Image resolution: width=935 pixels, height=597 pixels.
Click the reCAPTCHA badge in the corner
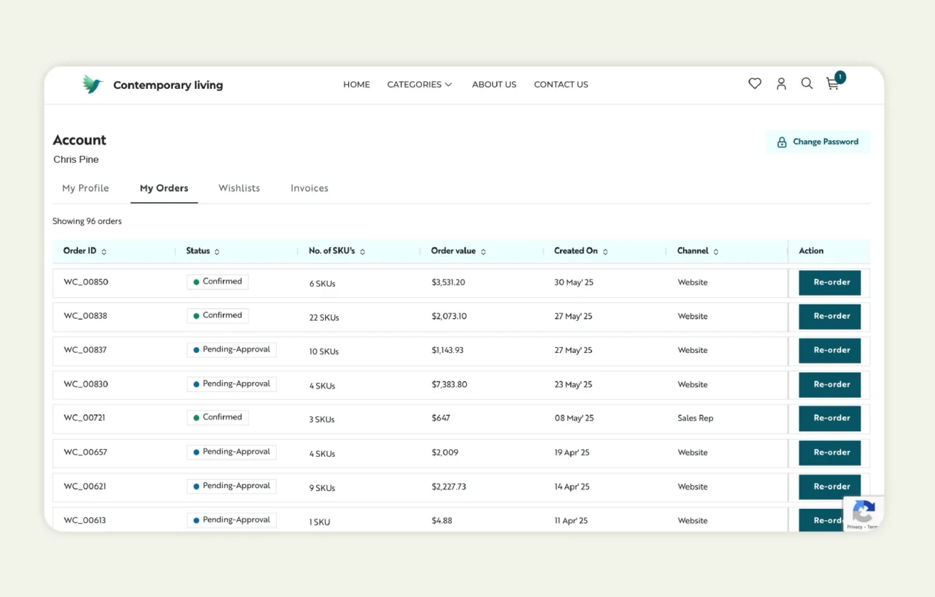coord(863,513)
